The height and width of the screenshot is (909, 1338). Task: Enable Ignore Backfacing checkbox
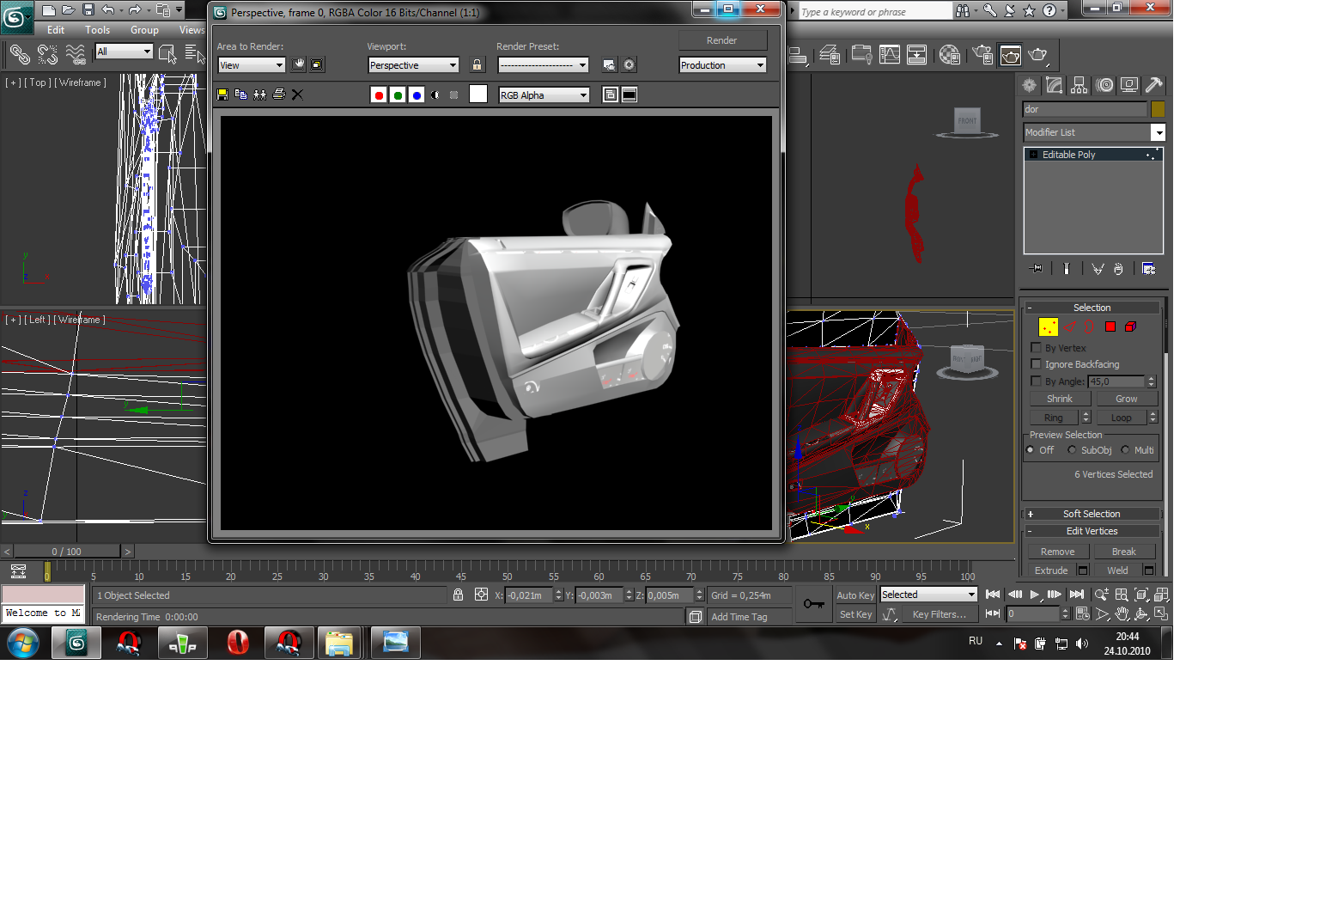tap(1036, 364)
